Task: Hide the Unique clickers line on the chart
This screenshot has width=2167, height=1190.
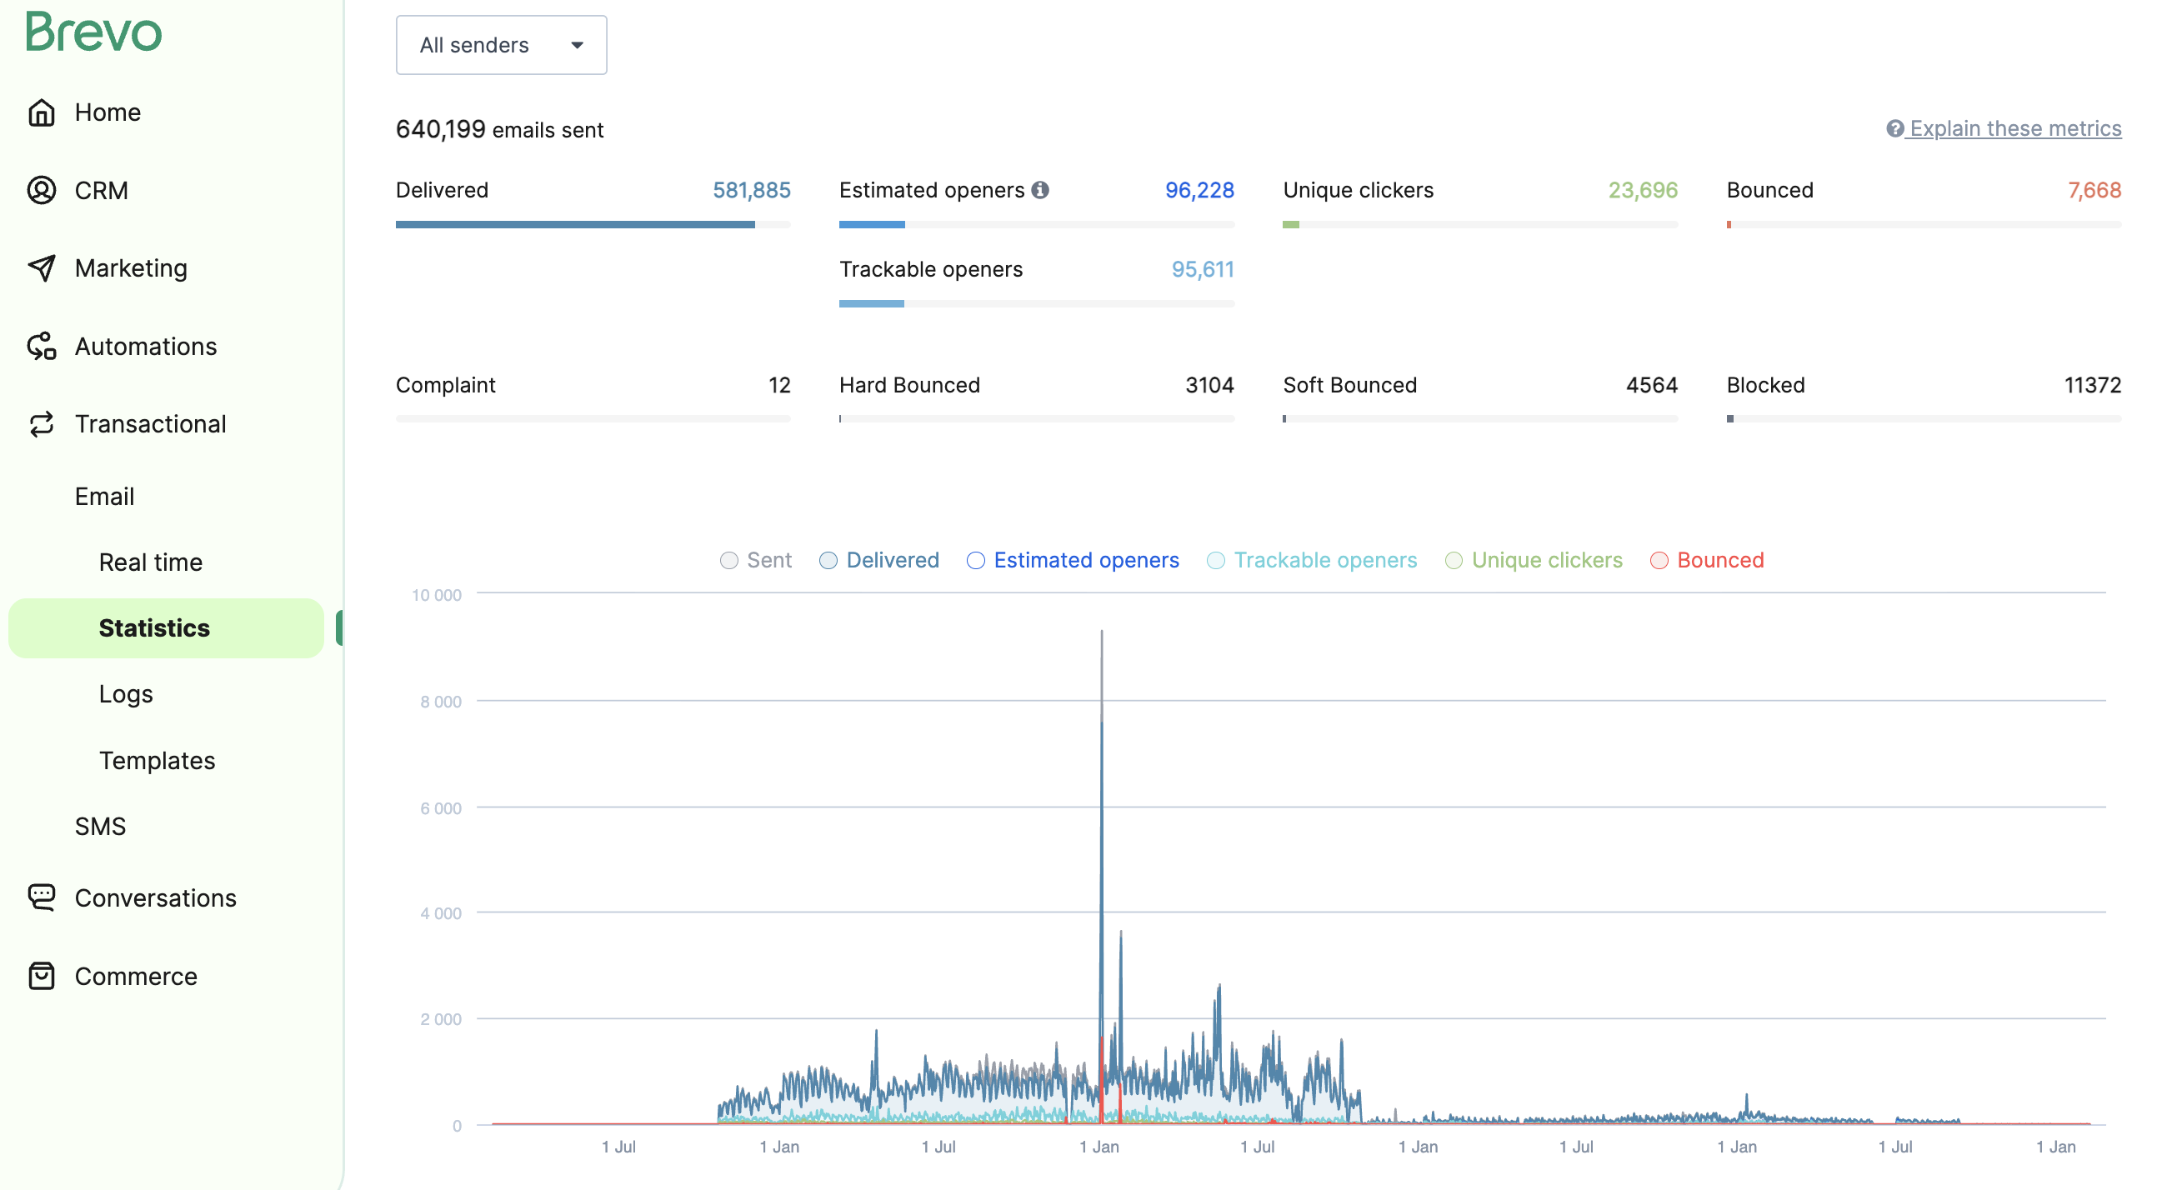Action: point(1533,560)
